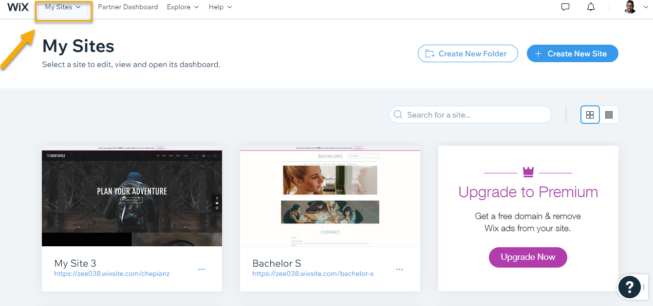Click the Wix logo

point(18,7)
